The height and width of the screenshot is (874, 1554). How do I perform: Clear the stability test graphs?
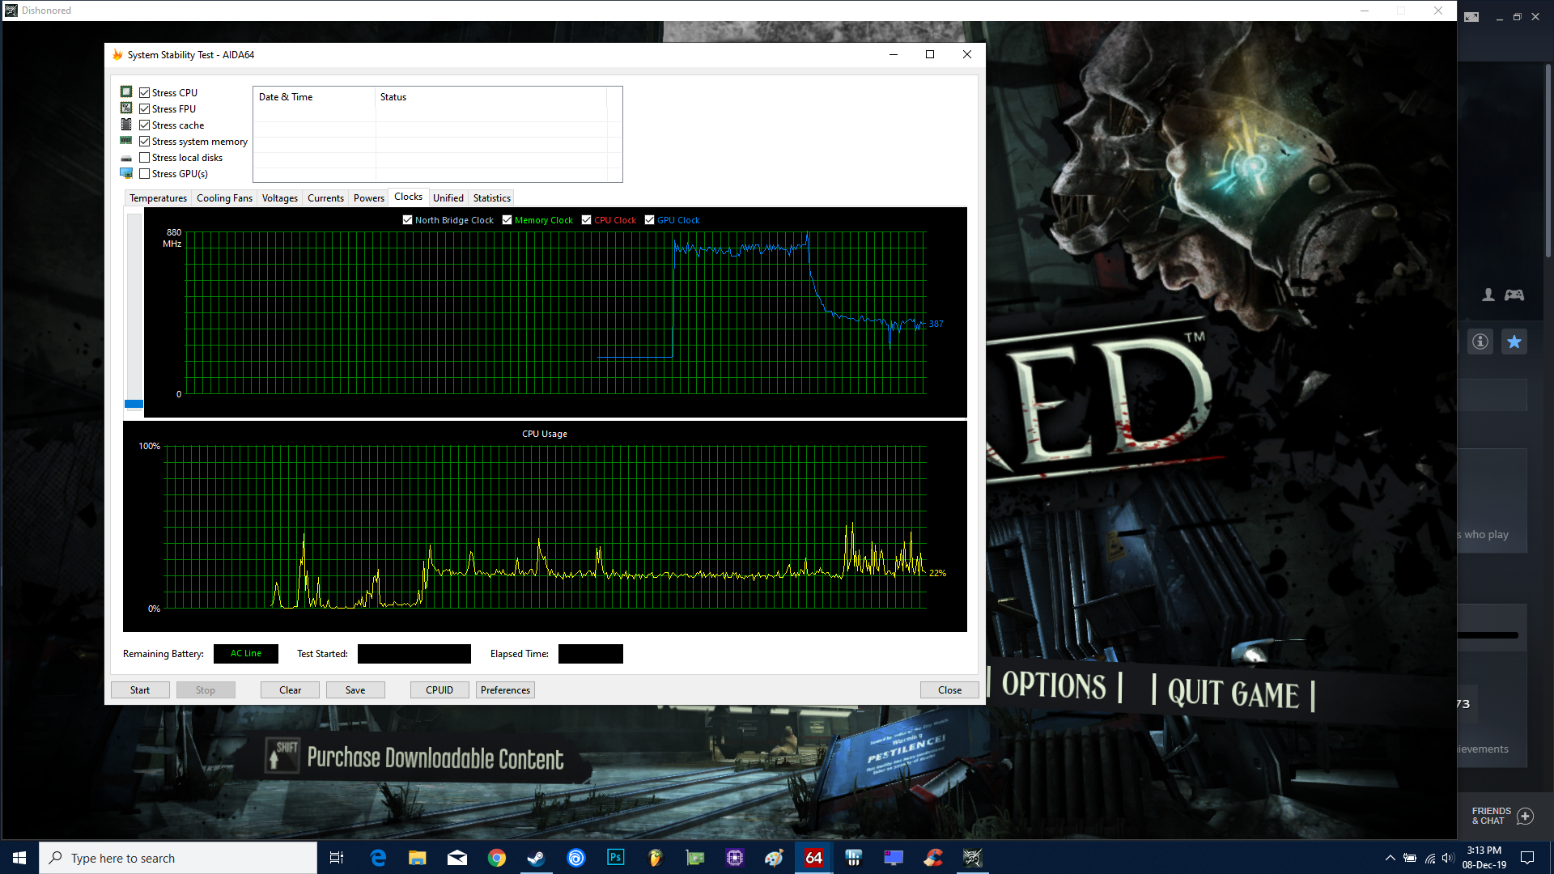click(x=290, y=690)
